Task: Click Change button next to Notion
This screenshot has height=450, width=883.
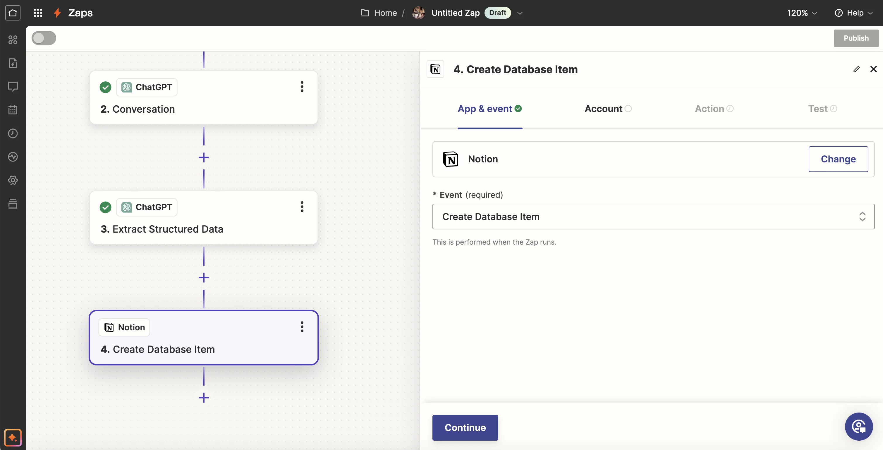Action: pos(838,159)
